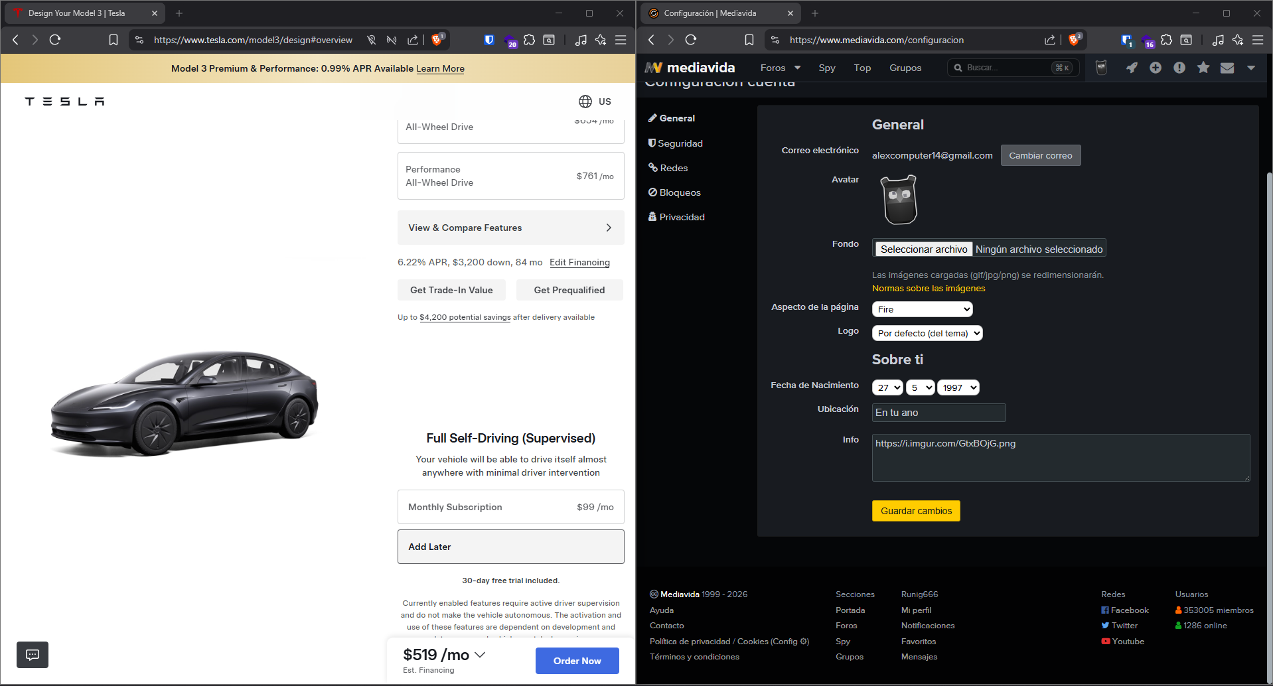Viewport: 1273px width, 686px height.
Task: Switch to Bloqueos settings section
Action: click(x=674, y=192)
